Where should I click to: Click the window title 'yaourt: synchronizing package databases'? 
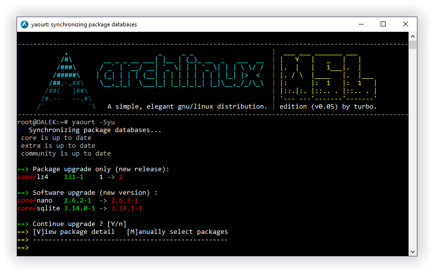pyautogui.click(x=84, y=24)
